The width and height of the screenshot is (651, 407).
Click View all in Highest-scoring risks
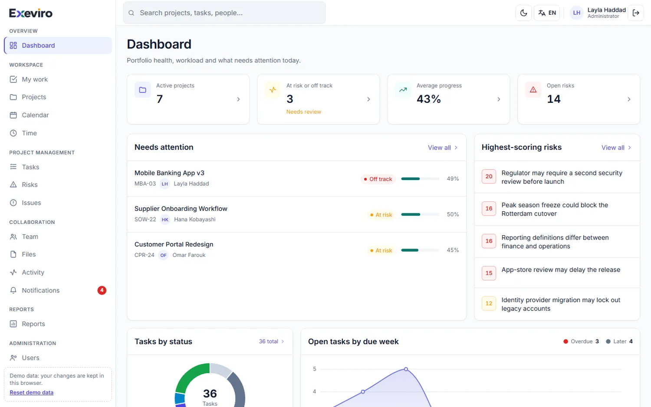[616, 148]
